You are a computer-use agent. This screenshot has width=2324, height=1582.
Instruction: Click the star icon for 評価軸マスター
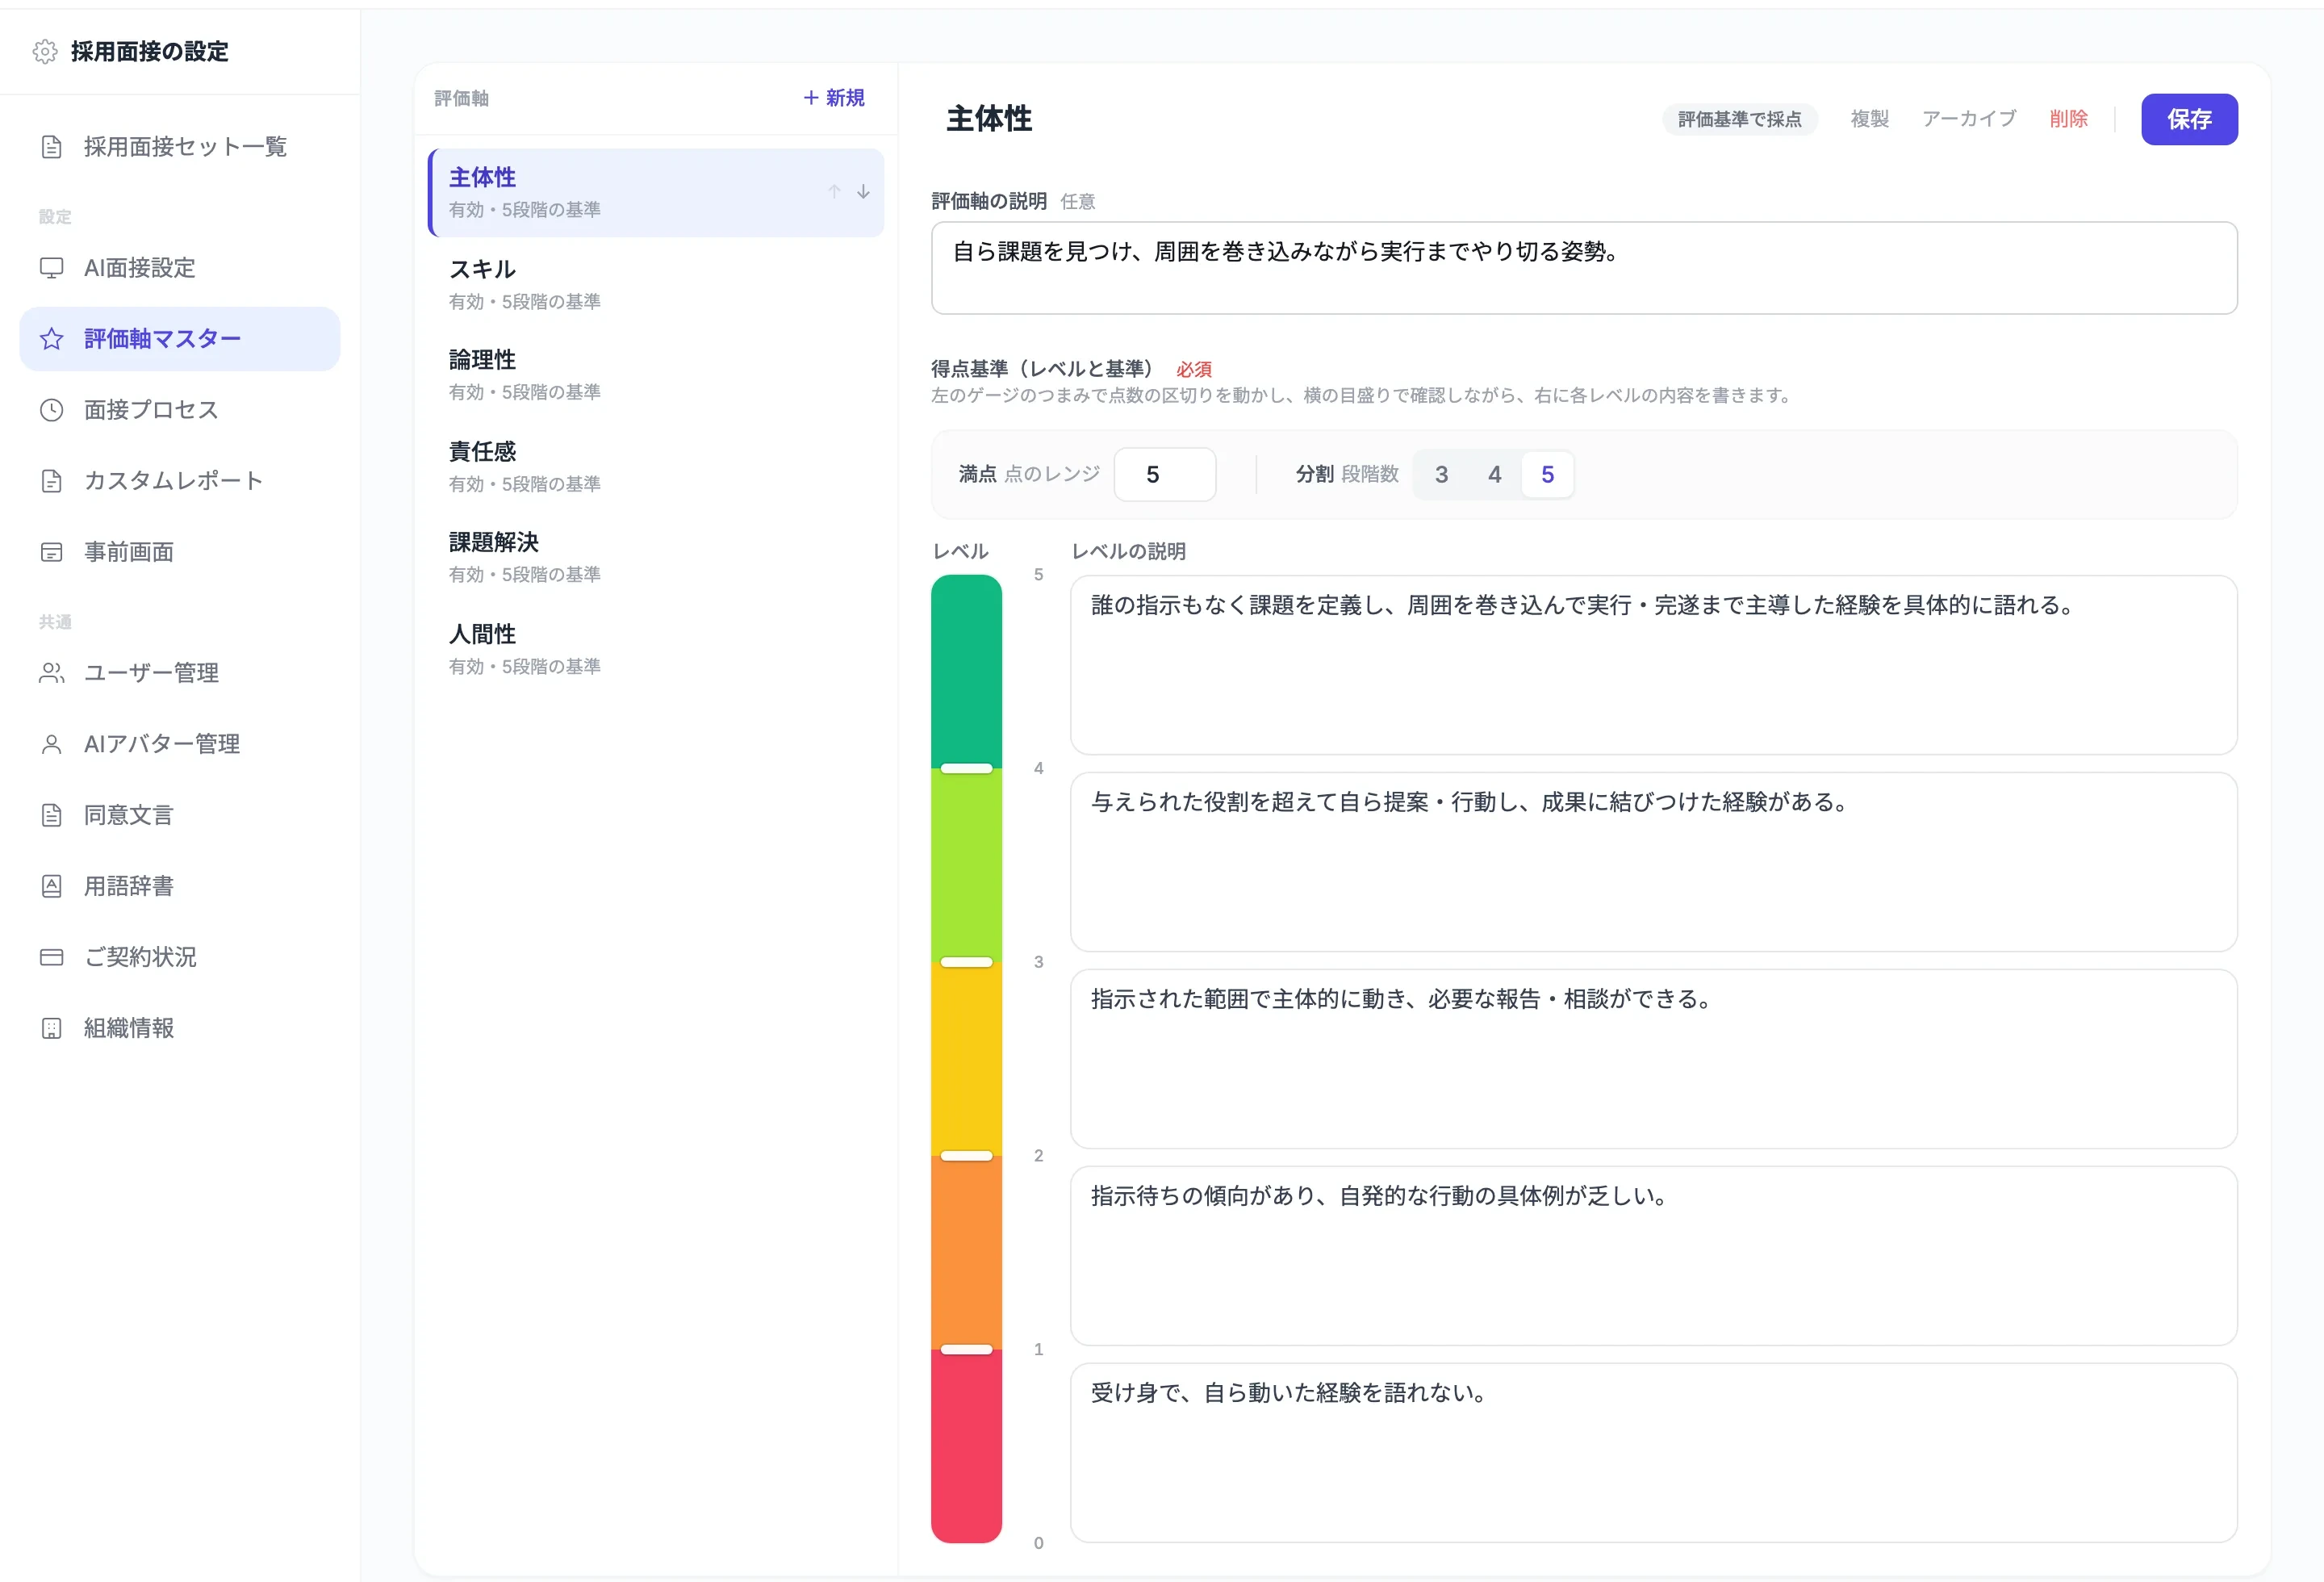[51, 339]
